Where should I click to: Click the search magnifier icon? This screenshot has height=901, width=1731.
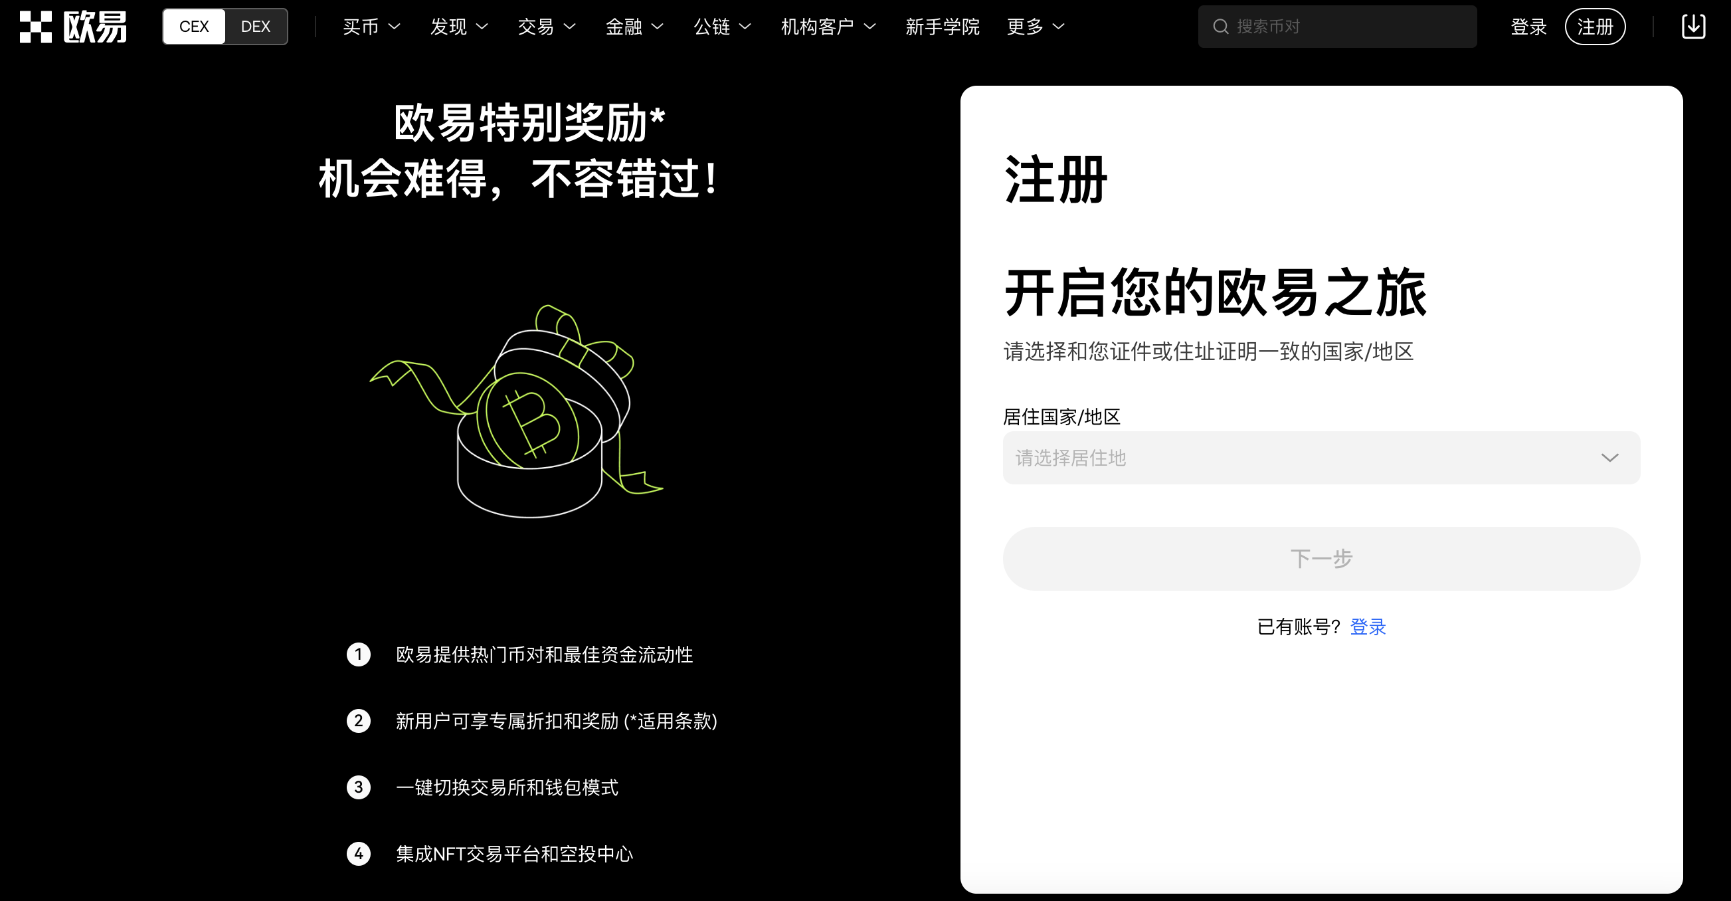tap(1220, 27)
